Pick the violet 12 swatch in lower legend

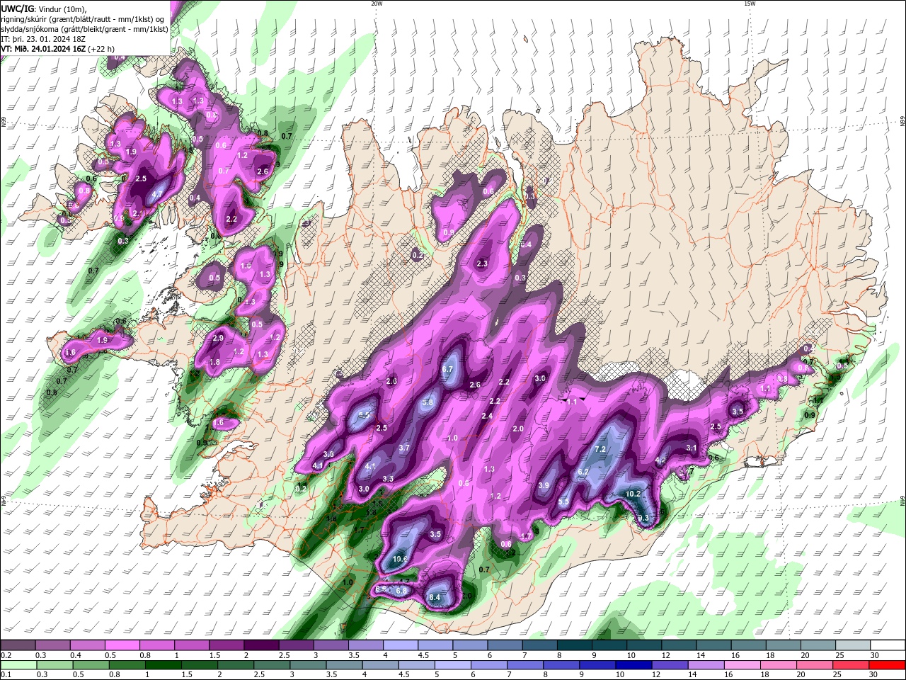pos(670,664)
